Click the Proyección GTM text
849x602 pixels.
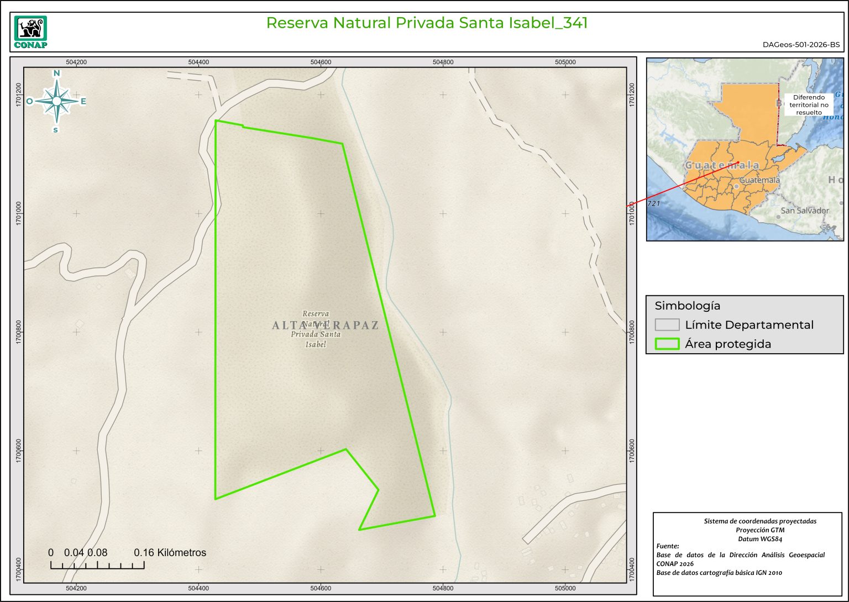pyautogui.click(x=759, y=530)
